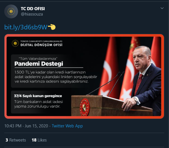Click the DİJİTAL DÖNÜŞÜM OFİSİ banner text
169x148 pixels.
coord(41,45)
